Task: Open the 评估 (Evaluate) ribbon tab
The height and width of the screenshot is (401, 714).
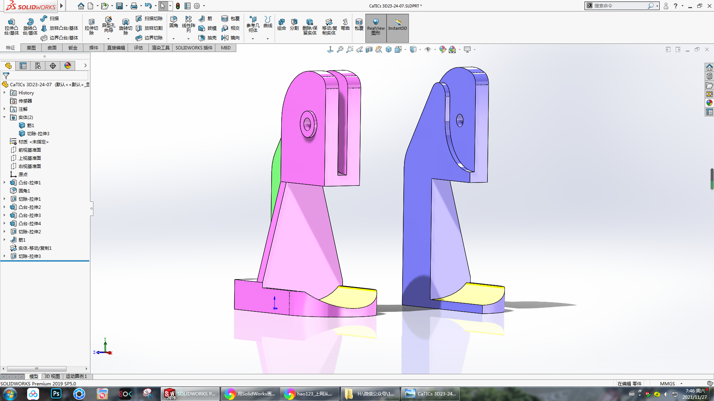Action: 138,48
